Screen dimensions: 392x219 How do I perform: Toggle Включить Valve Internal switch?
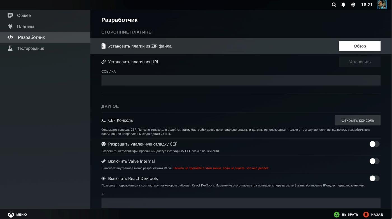point(374,161)
